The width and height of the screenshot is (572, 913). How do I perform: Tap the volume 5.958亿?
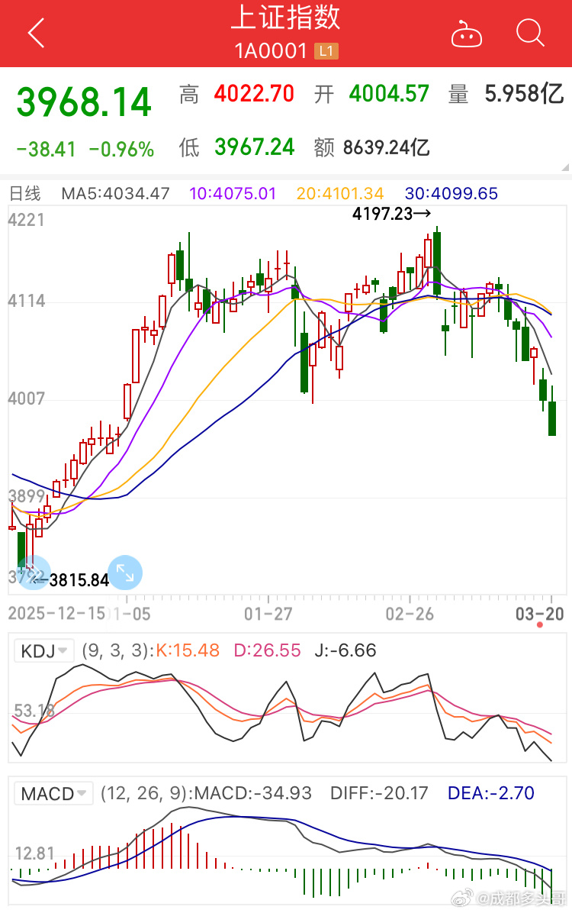524,94
